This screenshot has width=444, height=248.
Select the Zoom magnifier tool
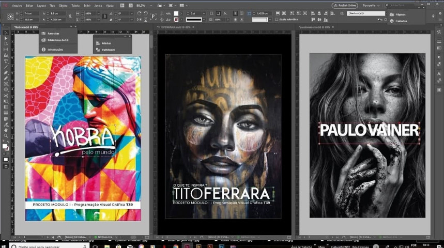[x=6, y=136]
